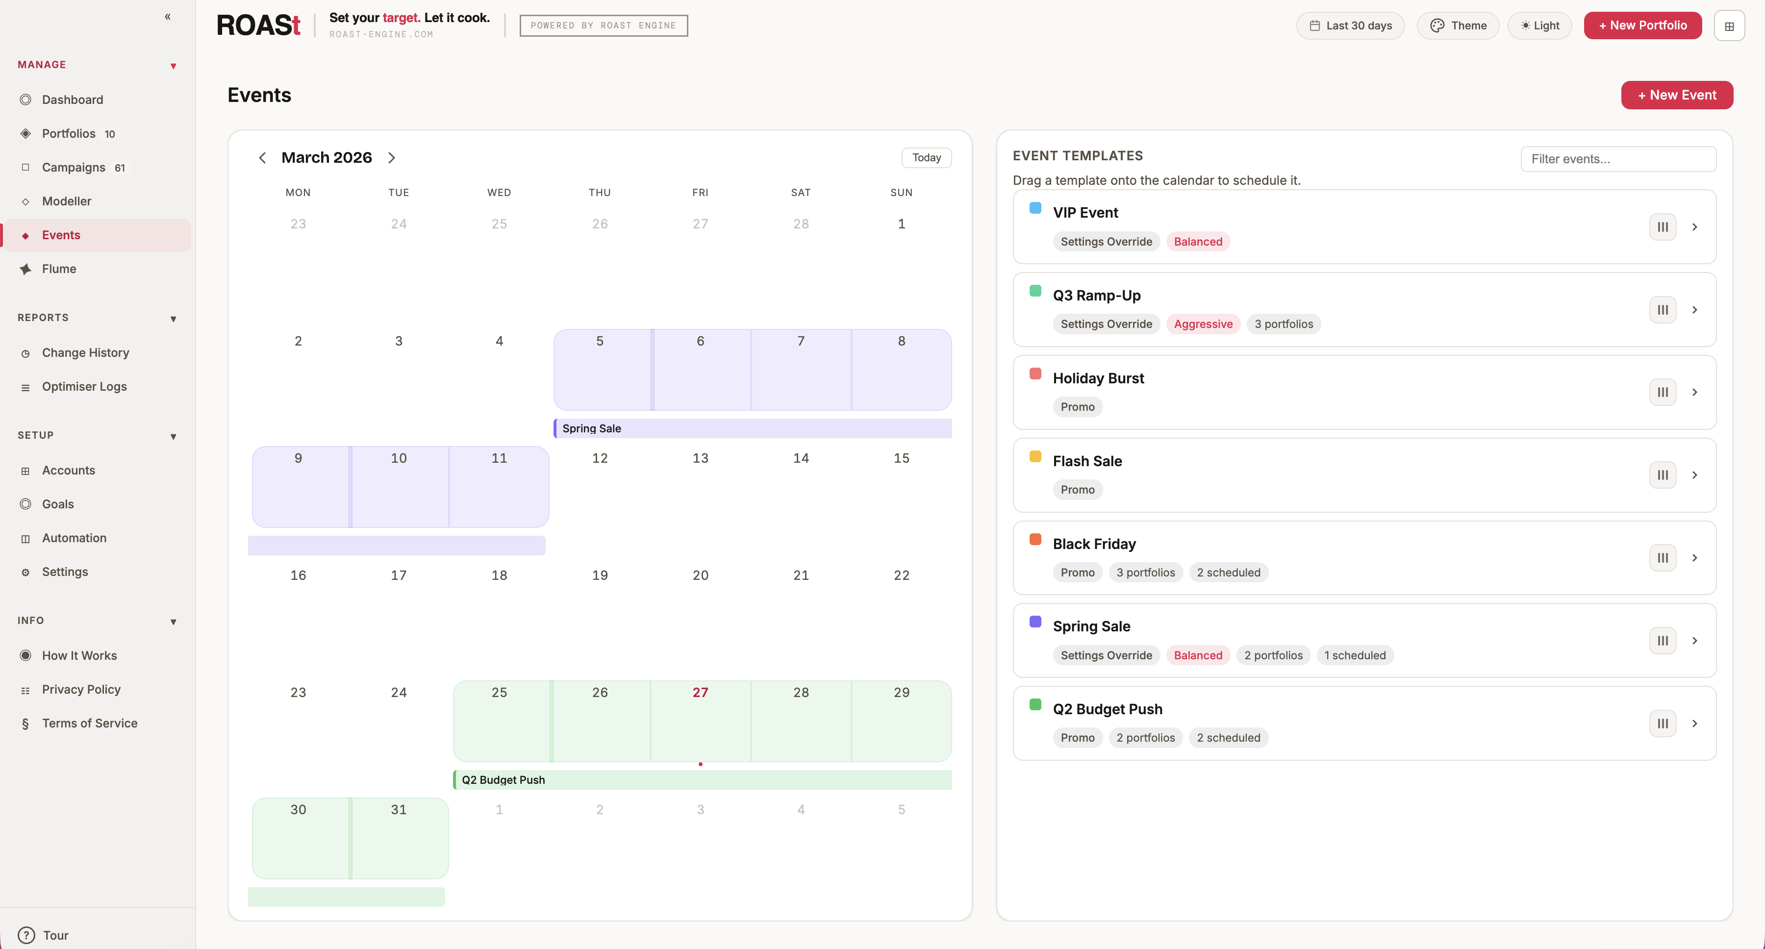This screenshot has width=1765, height=949.
Task: Click the Filter events search field
Action: 1619,158
